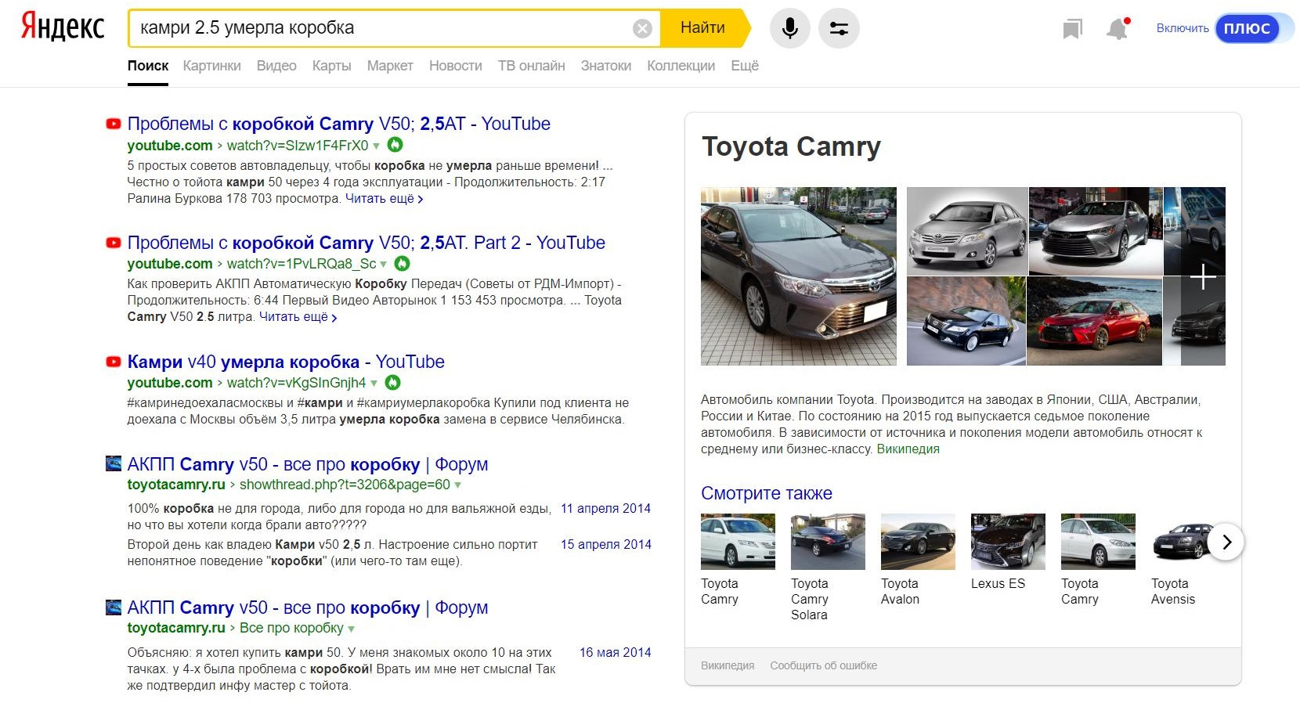Viewport: 1300px width, 703px height.
Task: Expand more Toyota Camry photos plus icon
Action: tap(1203, 276)
